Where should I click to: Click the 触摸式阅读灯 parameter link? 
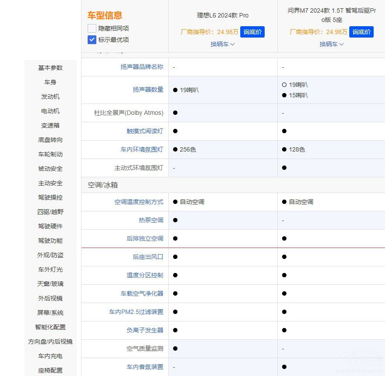point(144,131)
